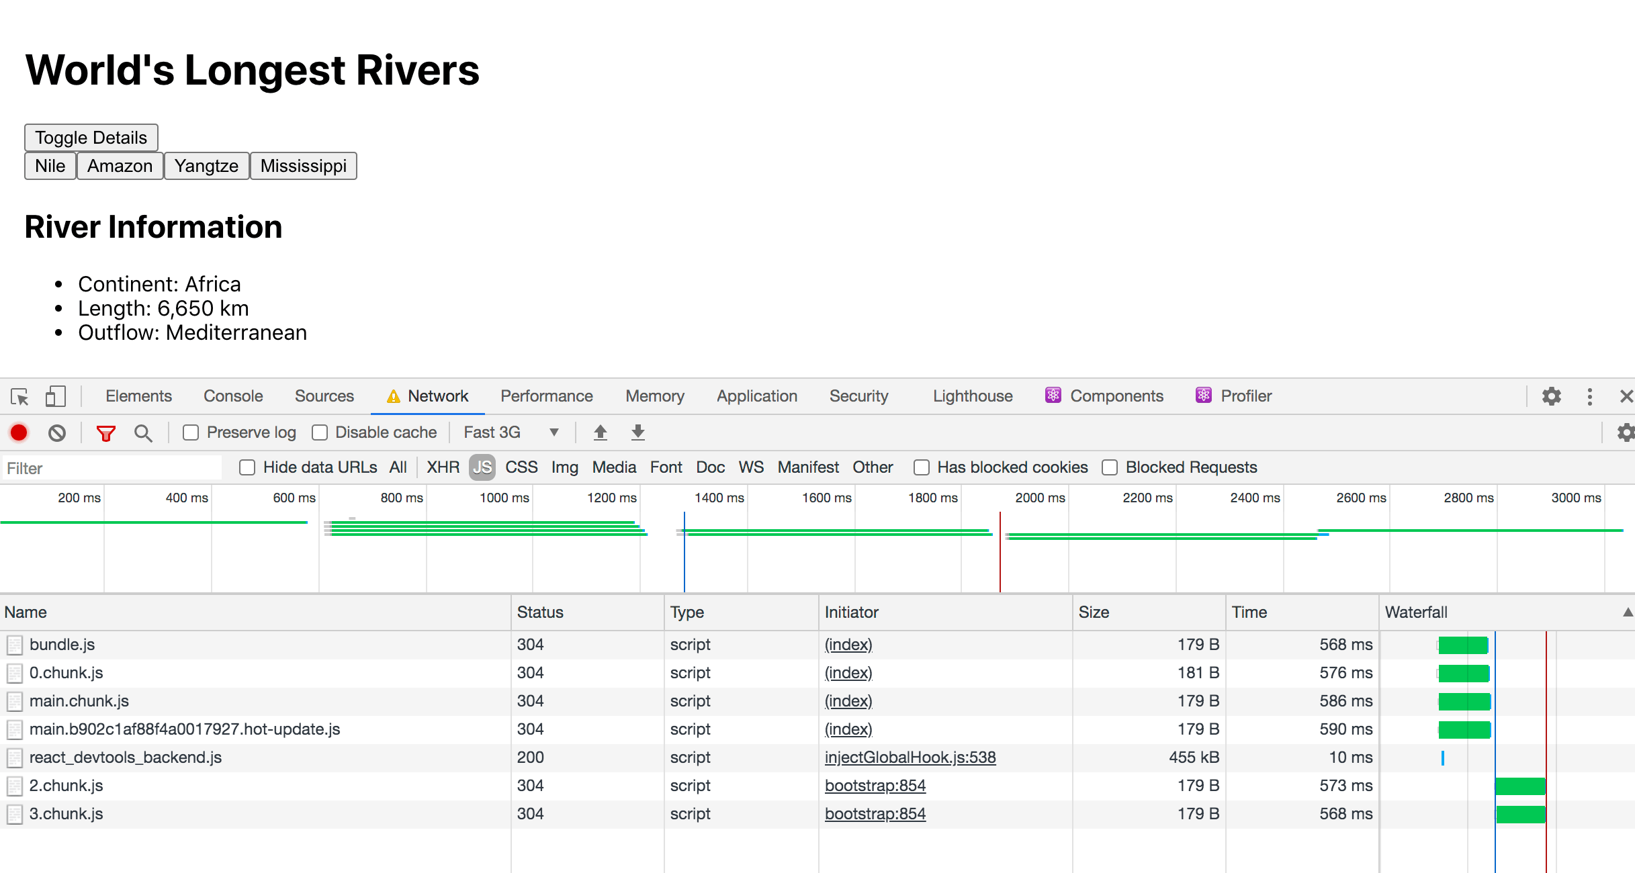This screenshot has height=873, width=1635.
Task: Switch to the Console tab
Action: pyautogui.click(x=233, y=396)
